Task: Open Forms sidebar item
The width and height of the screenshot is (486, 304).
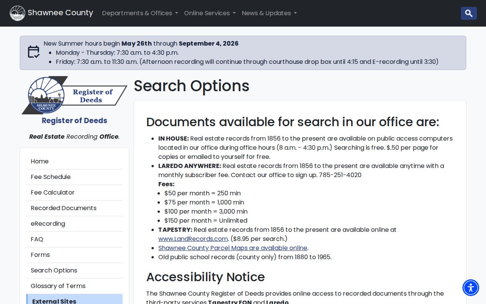Action: [x=74, y=255]
